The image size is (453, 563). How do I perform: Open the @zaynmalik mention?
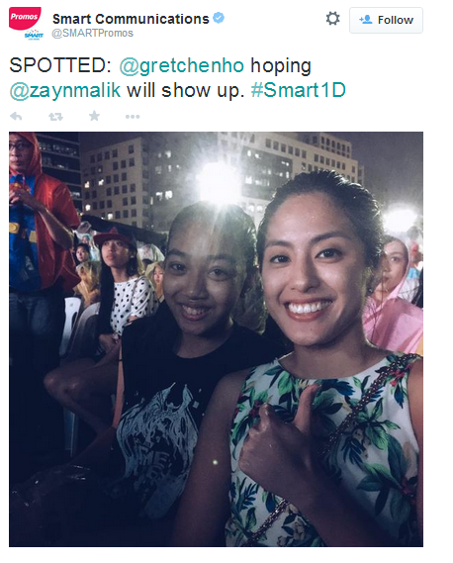click(x=65, y=90)
